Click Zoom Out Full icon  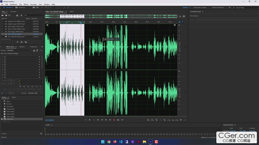(x=165, y=120)
